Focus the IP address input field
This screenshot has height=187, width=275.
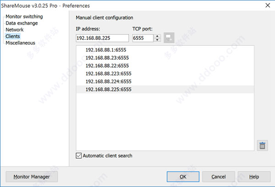(102, 38)
